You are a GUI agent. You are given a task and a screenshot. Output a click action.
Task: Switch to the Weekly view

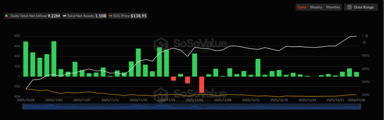pos(316,7)
